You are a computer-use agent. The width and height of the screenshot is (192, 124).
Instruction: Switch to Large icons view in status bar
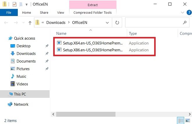point(188,121)
